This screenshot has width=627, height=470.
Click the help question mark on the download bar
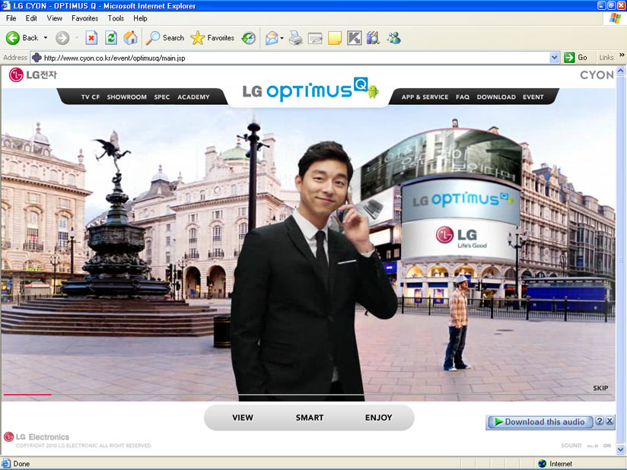pyautogui.click(x=600, y=421)
